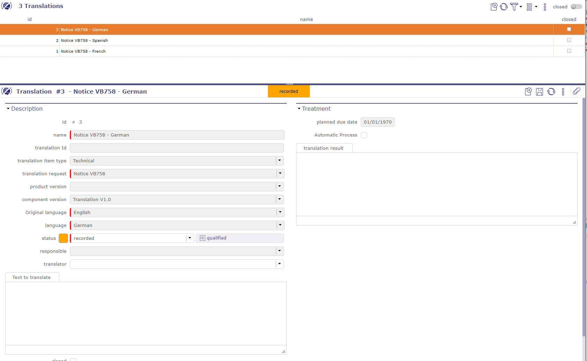Select the Text to translate tab
Screen dimensions: 587x361
pos(31,277)
